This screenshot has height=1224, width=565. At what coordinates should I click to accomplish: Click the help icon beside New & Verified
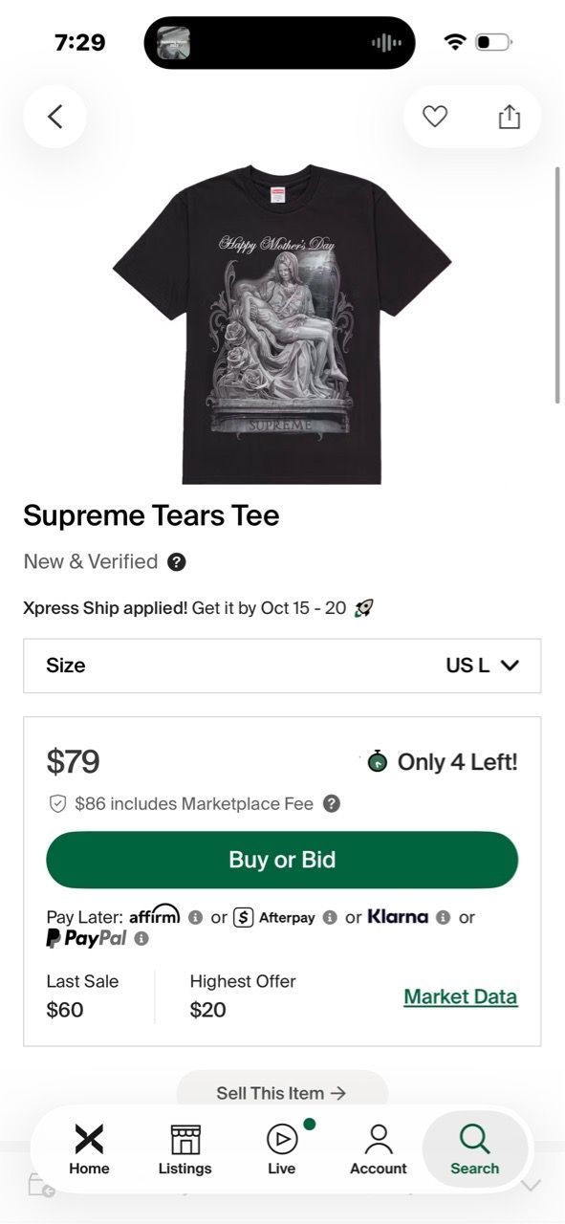pos(176,562)
